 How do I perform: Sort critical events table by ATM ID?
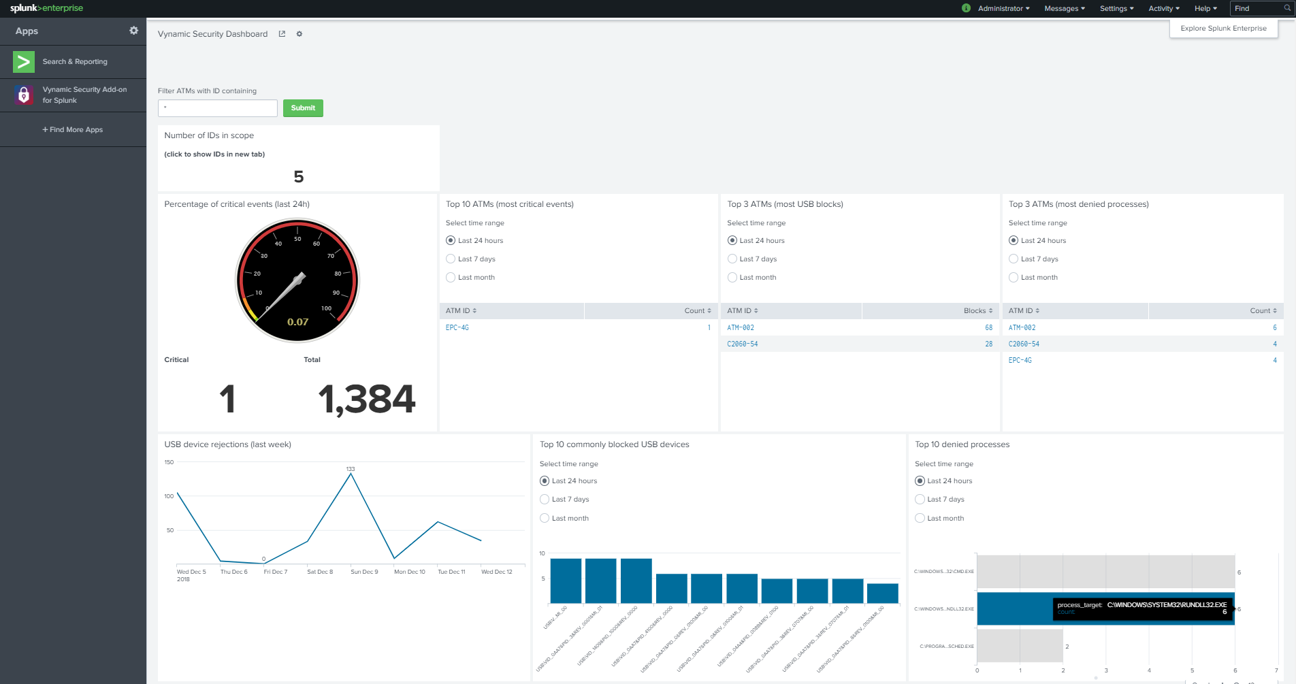click(x=461, y=310)
